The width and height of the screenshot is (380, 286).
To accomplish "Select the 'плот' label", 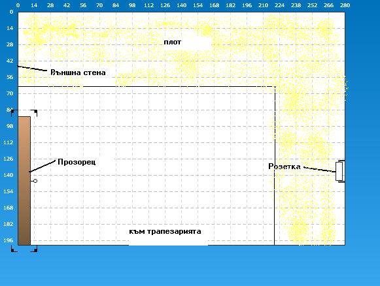I will click(172, 42).
